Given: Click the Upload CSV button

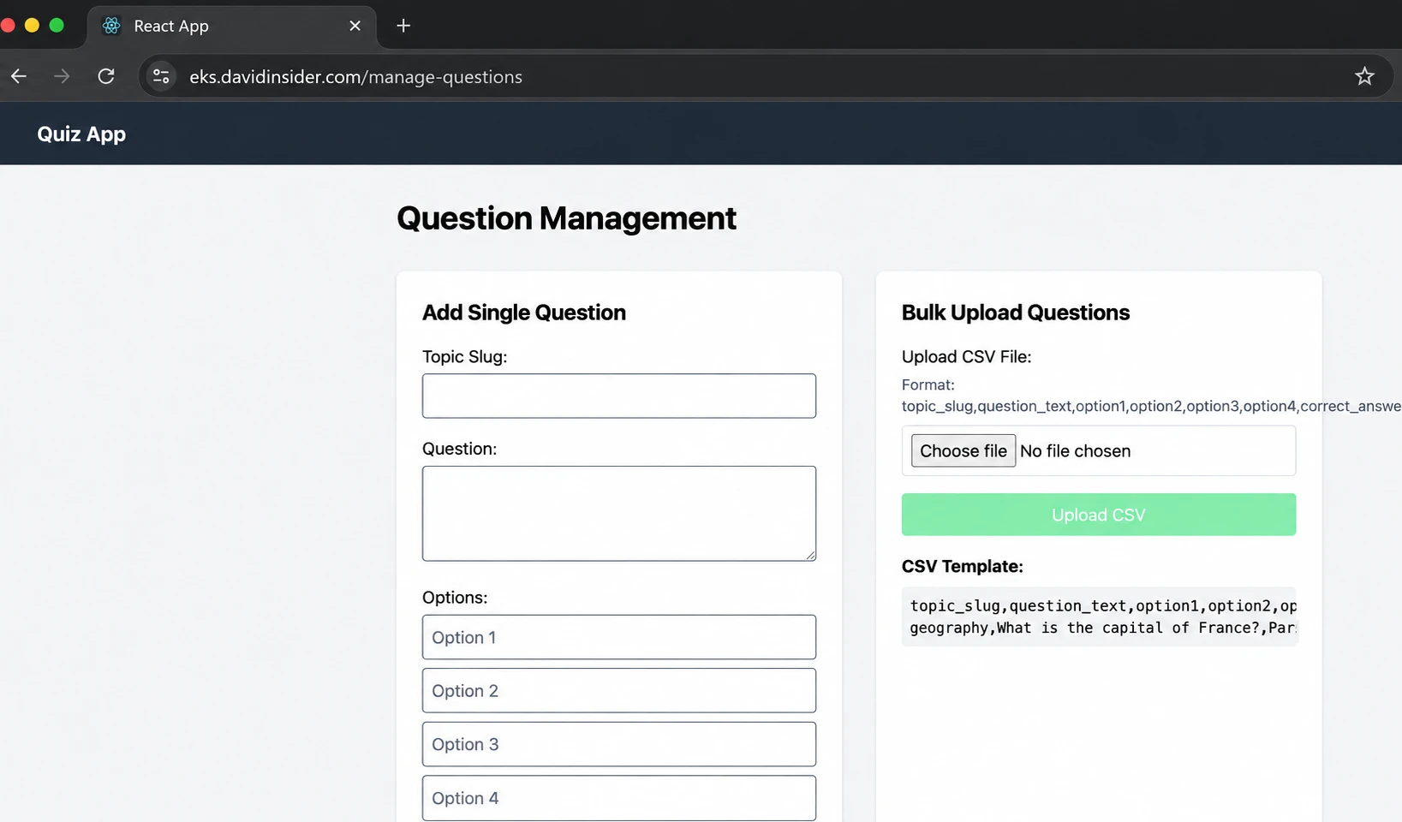Looking at the screenshot, I should [x=1098, y=515].
